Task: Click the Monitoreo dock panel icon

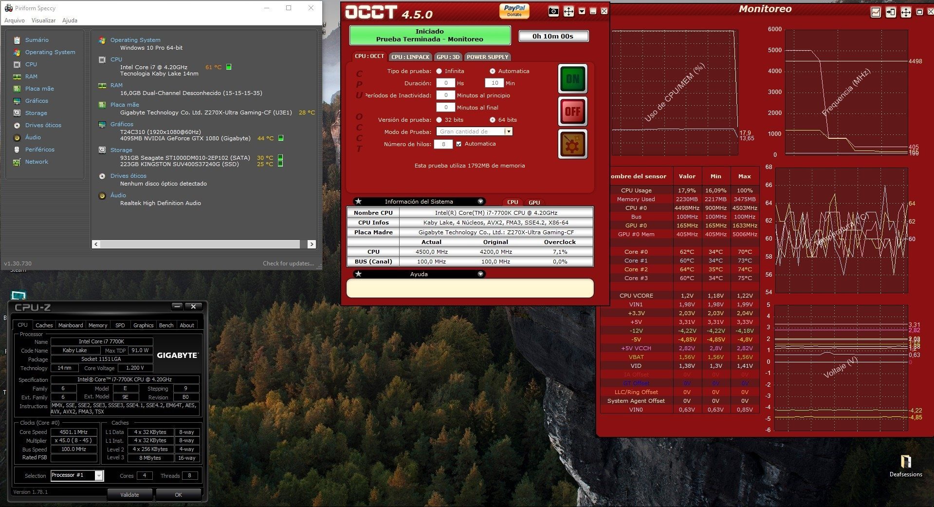Action: click(891, 12)
